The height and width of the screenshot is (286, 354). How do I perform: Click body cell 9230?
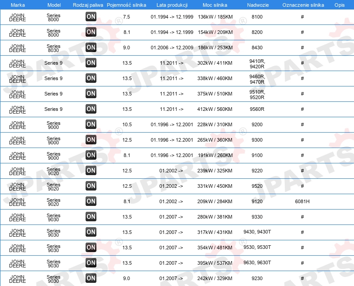[257, 278]
